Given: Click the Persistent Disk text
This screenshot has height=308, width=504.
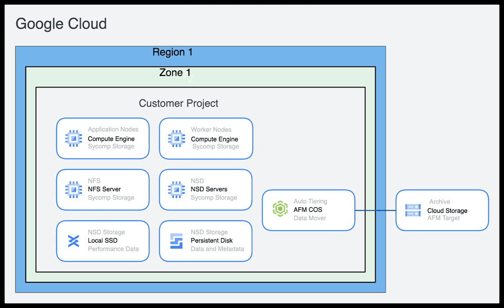Looking at the screenshot, I should tap(212, 240).
